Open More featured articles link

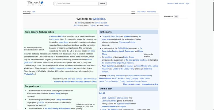tap(81, 82)
